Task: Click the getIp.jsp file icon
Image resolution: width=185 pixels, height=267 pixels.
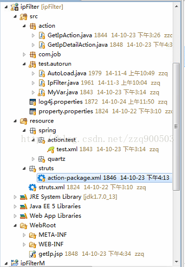Action: pyautogui.click(x=33, y=254)
